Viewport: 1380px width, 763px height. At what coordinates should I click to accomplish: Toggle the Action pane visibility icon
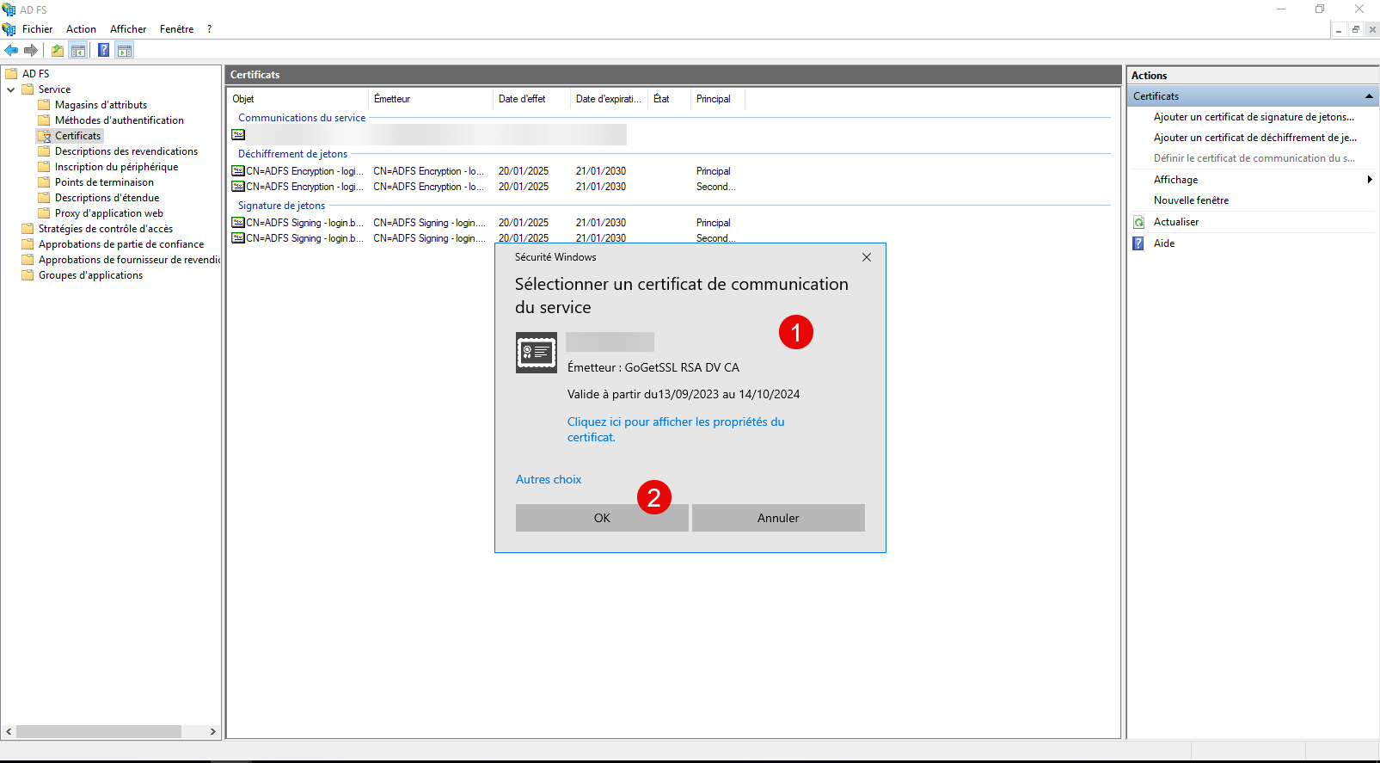(125, 50)
